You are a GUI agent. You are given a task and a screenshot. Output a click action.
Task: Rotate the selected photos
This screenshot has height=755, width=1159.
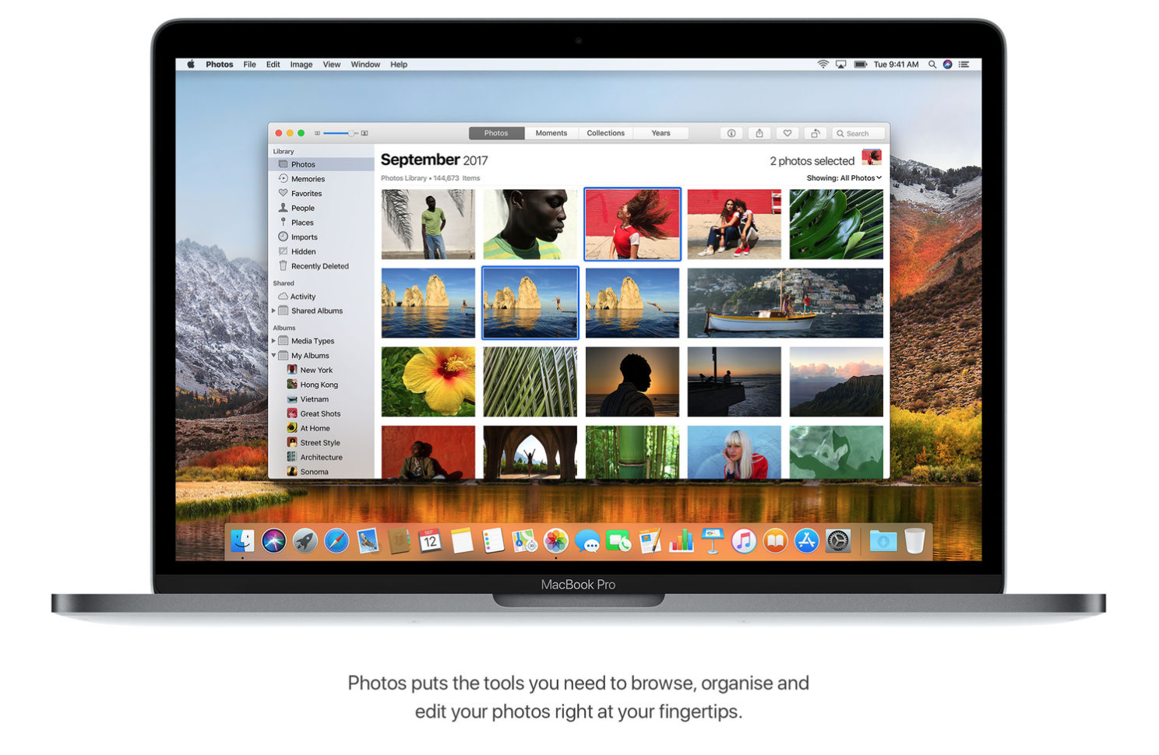click(x=816, y=133)
